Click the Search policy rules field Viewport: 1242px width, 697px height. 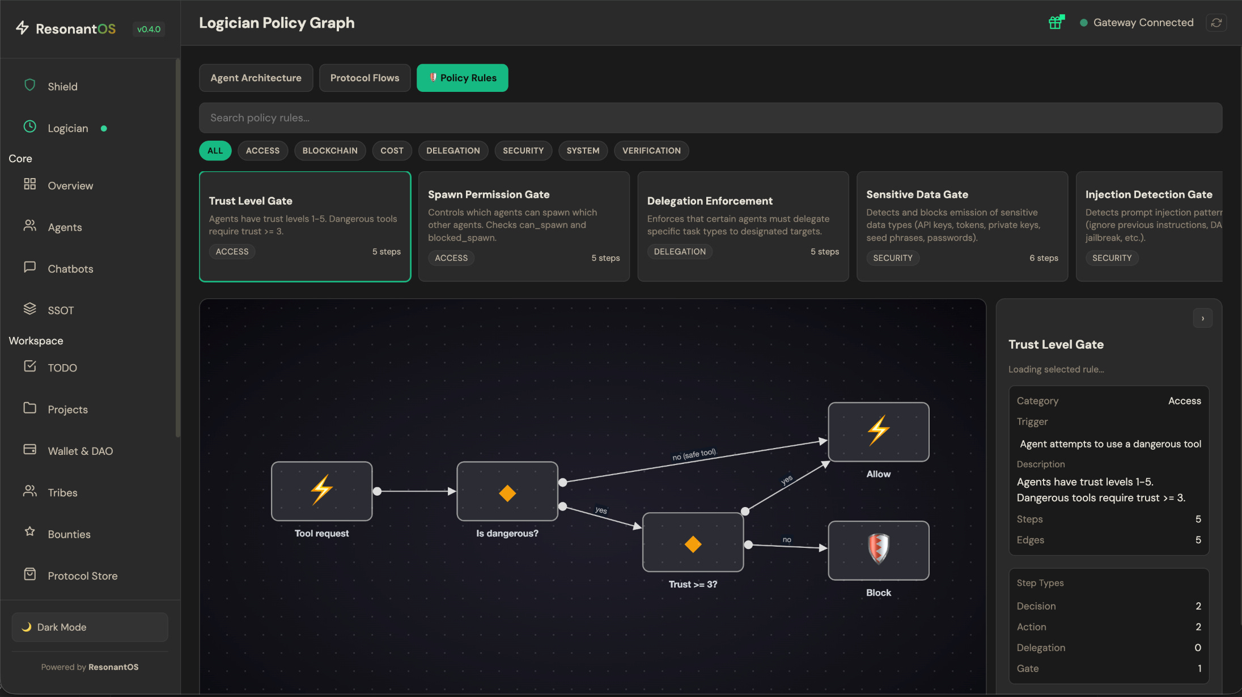coord(710,118)
